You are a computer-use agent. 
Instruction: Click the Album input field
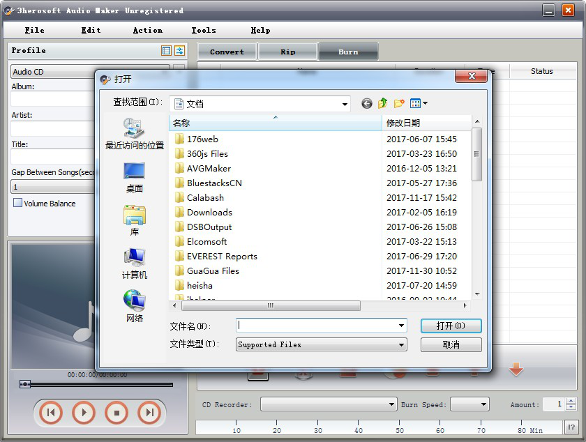53,100
